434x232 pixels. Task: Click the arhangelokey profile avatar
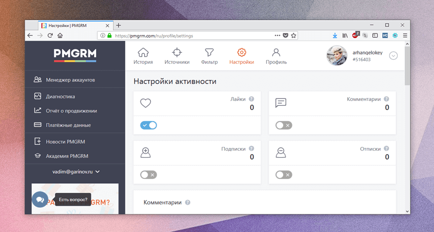pos(337,56)
